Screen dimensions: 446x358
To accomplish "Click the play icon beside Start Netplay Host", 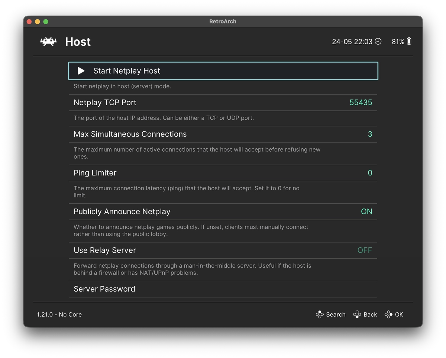I will (81, 71).
